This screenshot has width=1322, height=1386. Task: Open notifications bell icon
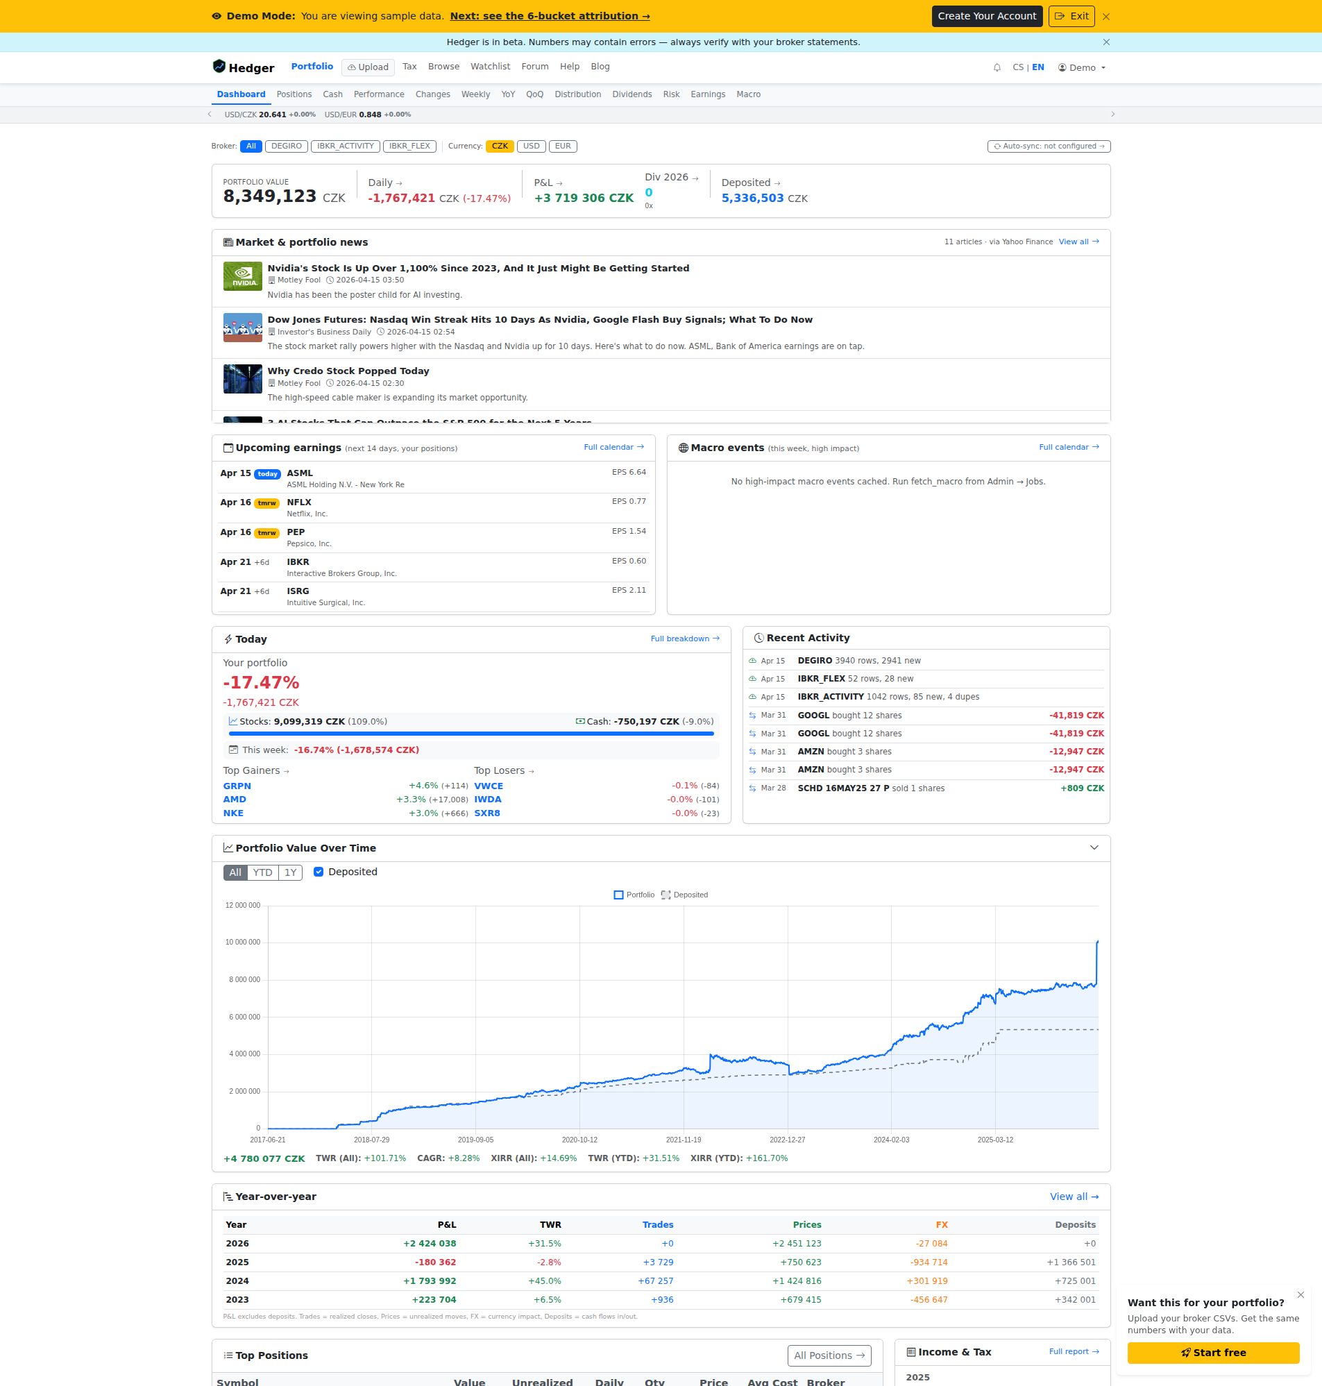[x=997, y=68]
